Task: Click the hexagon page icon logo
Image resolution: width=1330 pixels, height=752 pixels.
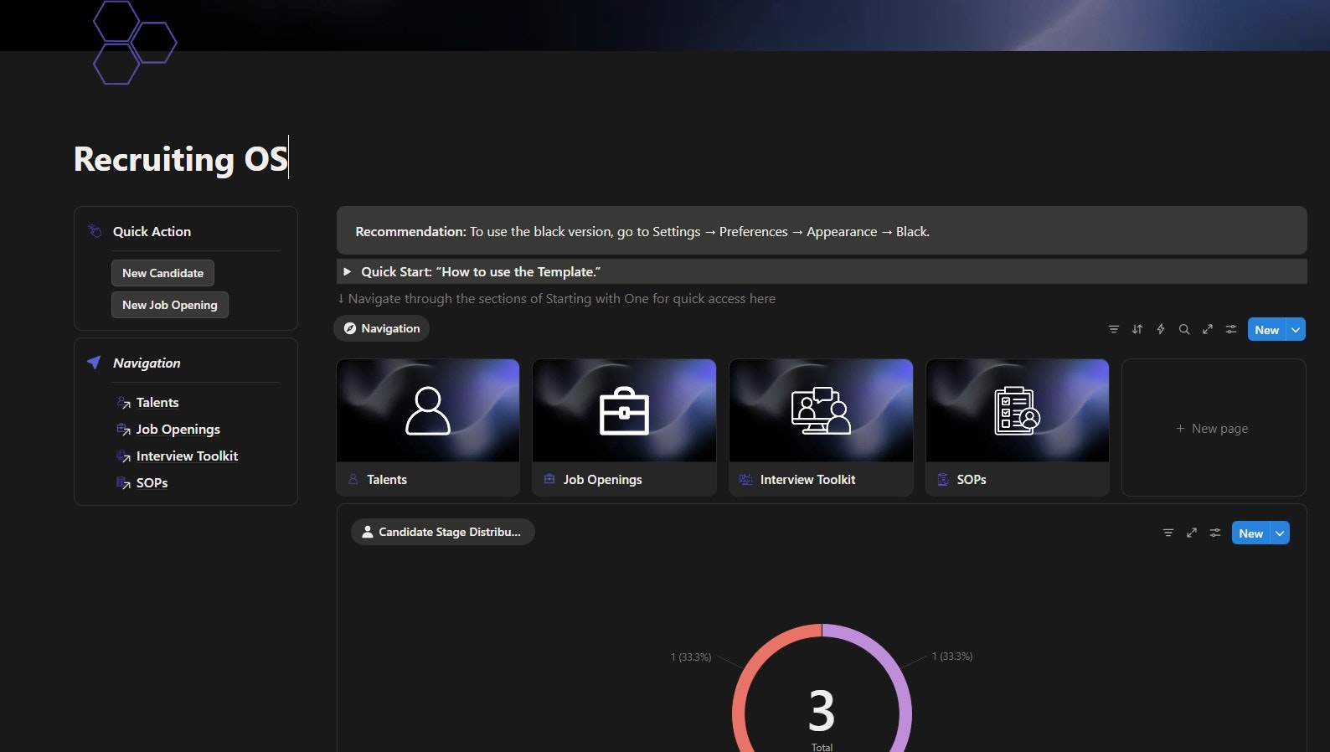Action: pos(135,43)
